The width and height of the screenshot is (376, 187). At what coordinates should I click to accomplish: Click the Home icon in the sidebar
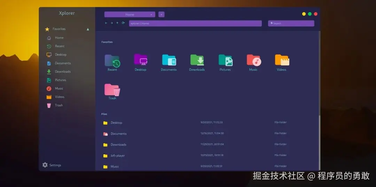pos(49,38)
